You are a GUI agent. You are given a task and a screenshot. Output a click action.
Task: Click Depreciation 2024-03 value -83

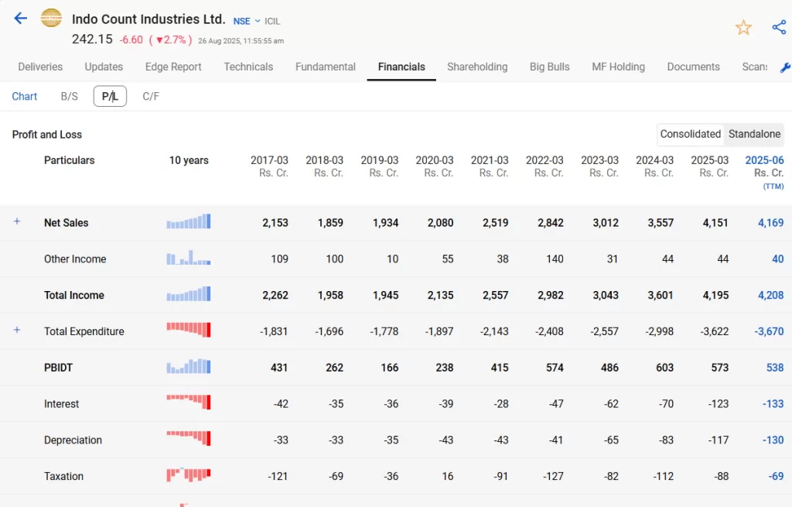click(666, 440)
